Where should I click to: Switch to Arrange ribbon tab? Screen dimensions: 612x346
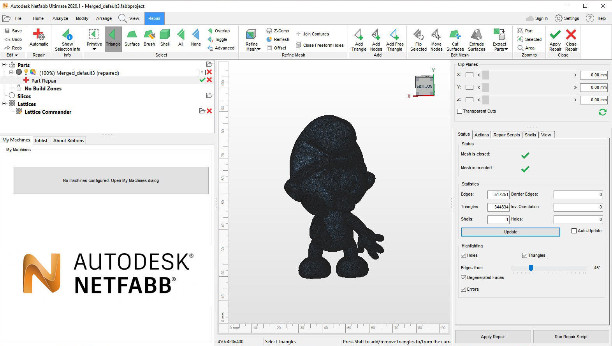(104, 18)
